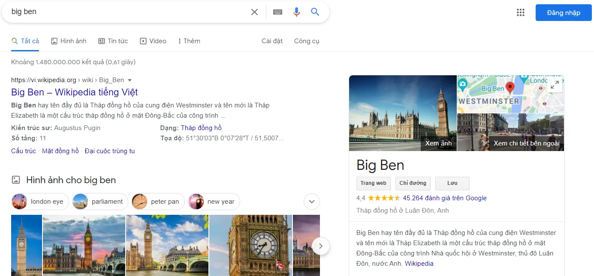Open the Hình ảnh cho big ben heading
This screenshot has height=276, width=594.
pos(71,180)
